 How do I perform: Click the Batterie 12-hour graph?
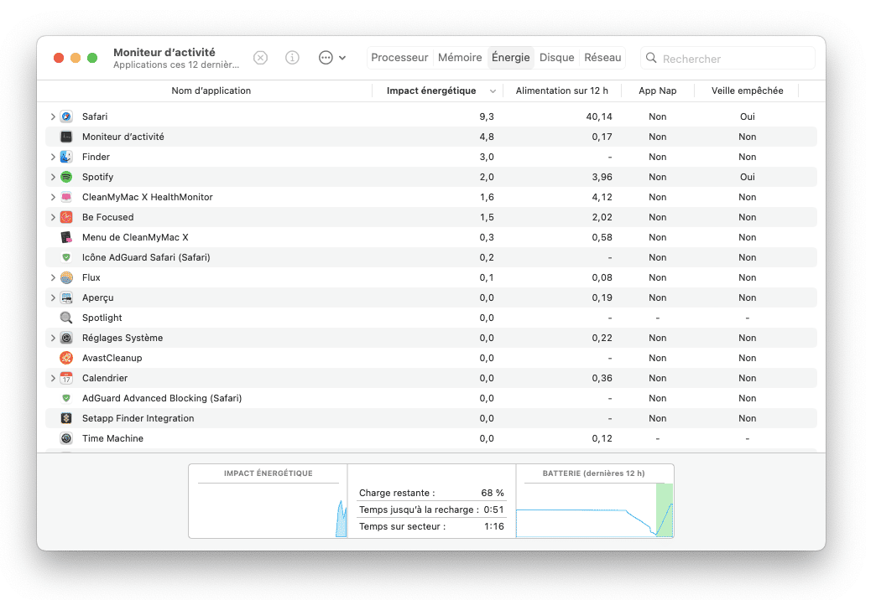tap(595, 509)
